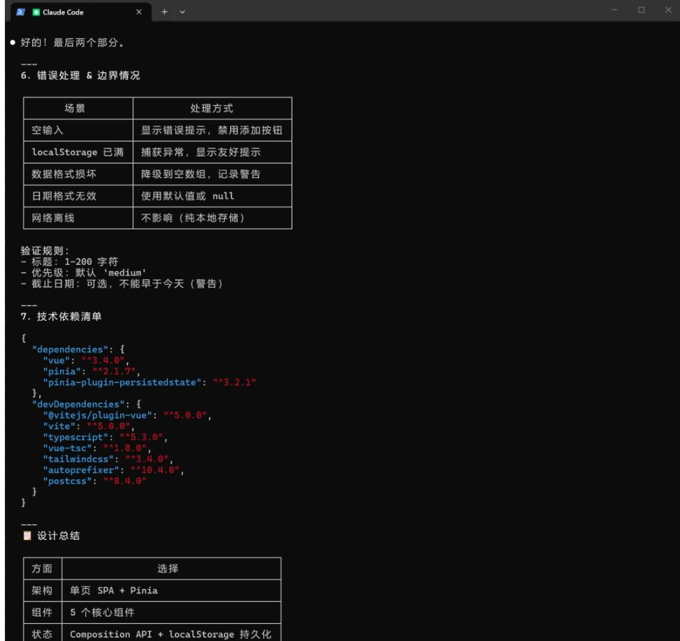Click the line with 'medium' default priority
The width and height of the screenshot is (680, 641).
point(83,273)
